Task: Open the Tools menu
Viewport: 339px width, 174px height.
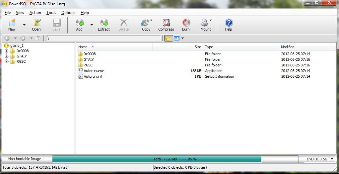Action: pyautogui.click(x=51, y=13)
